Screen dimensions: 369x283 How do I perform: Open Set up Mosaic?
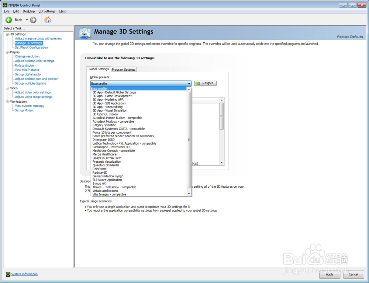tap(24, 110)
